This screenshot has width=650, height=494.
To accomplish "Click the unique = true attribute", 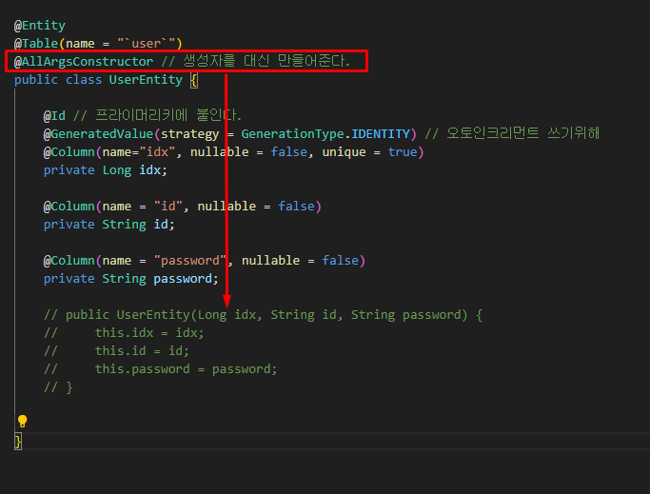I will (x=370, y=152).
